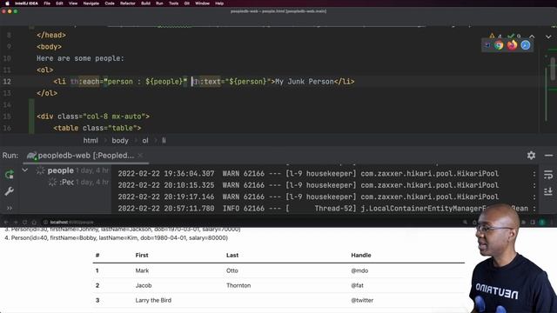Click the browser home icon

tap(34, 223)
